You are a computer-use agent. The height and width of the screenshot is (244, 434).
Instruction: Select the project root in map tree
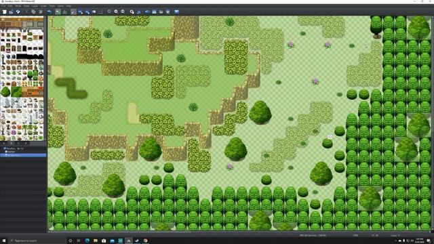coord(14,148)
